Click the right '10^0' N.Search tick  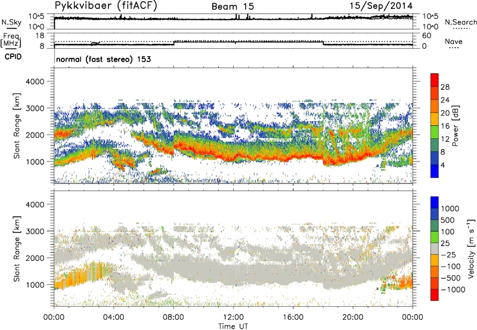coord(430,27)
